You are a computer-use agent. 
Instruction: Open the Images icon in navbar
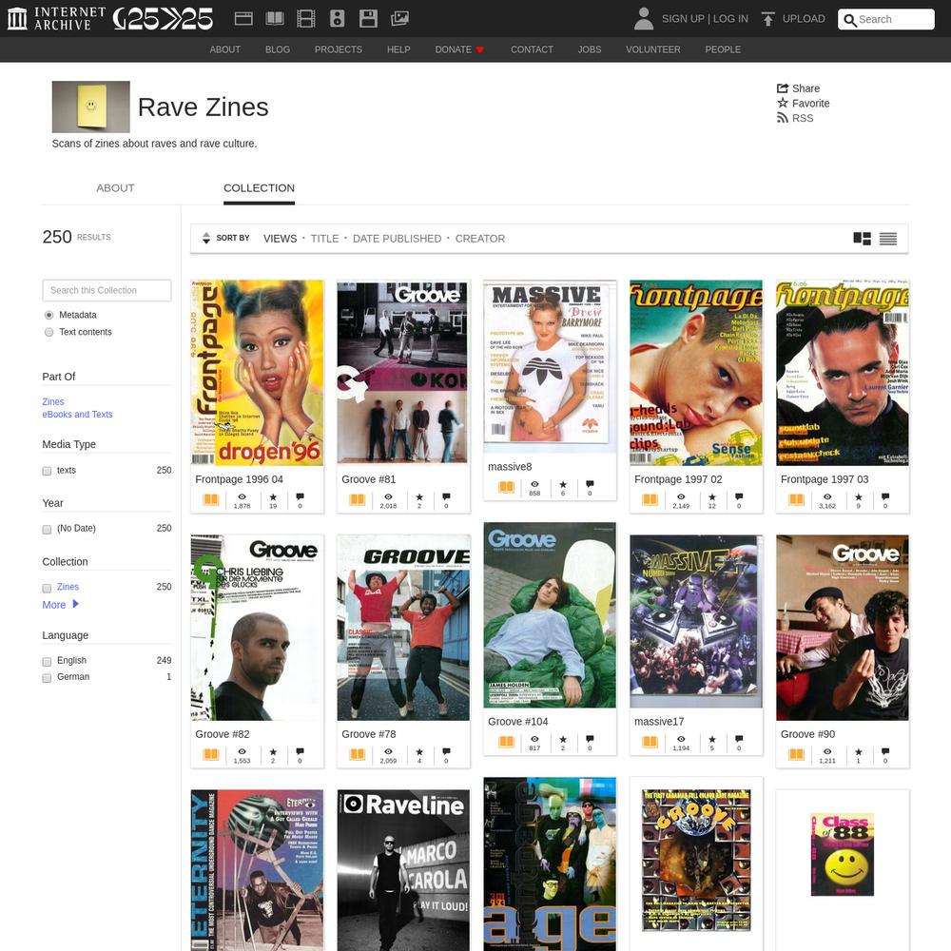(399, 19)
